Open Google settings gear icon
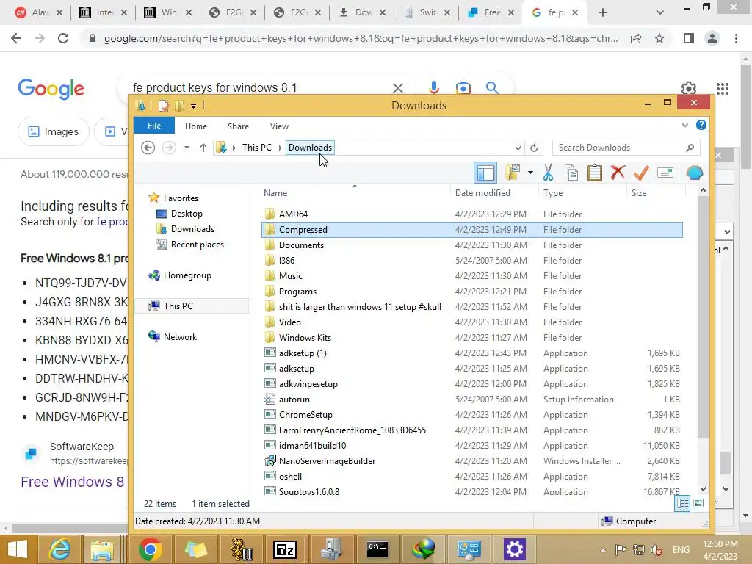The width and height of the screenshot is (752, 564). (689, 88)
